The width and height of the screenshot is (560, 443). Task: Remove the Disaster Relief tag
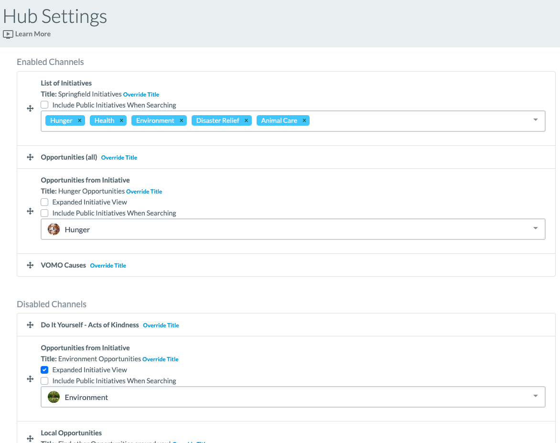[x=246, y=120]
